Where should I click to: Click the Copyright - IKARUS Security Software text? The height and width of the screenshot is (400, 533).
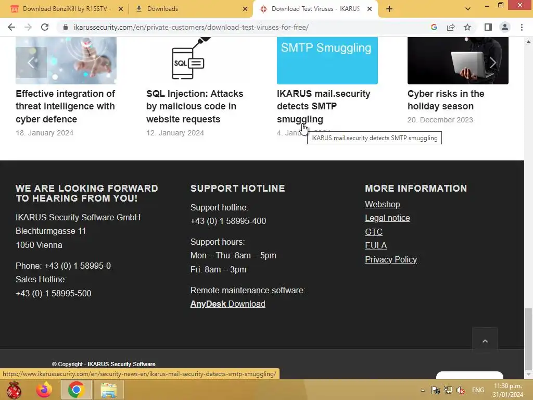(x=104, y=364)
